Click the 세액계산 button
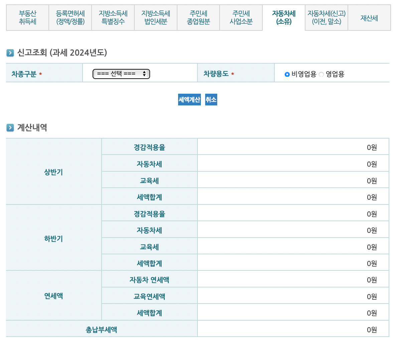Viewport: 395px width, 340px height. [x=189, y=100]
